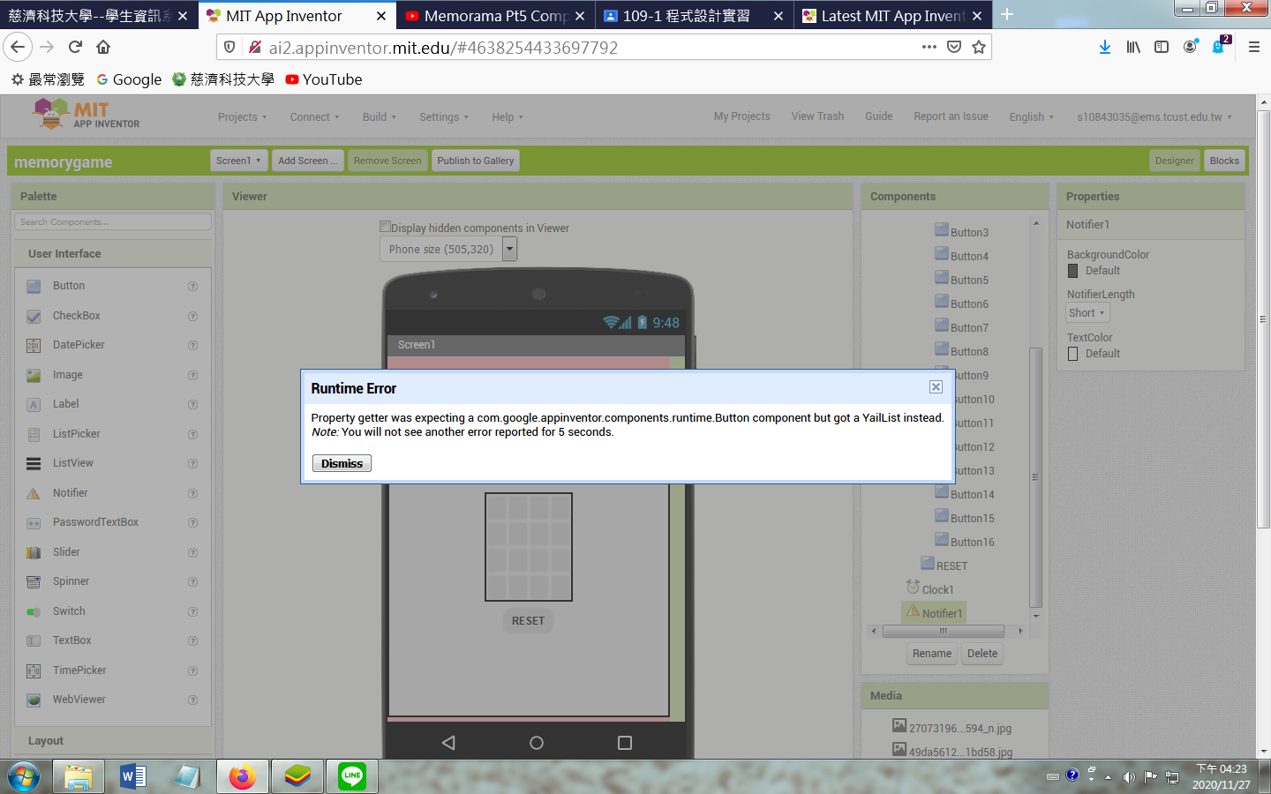This screenshot has height=794, width=1271.
Task: Click the Slider component icon in Palette
Action: click(34, 552)
